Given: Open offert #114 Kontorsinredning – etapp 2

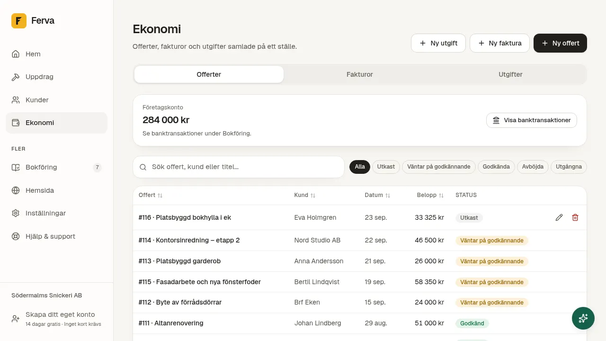Looking at the screenshot, I should point(360,241).
